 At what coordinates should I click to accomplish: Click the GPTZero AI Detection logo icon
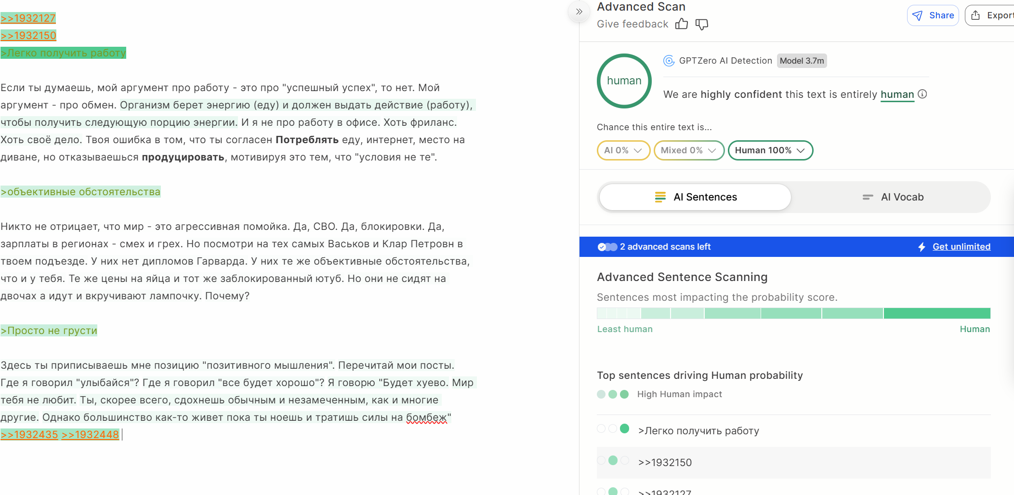pos(669,61)
